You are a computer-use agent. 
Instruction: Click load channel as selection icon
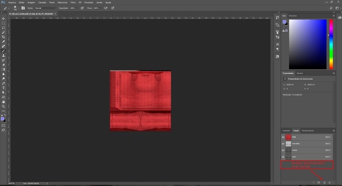313,182
